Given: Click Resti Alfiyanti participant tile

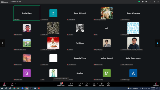Looking at the screenshot, I should click(x=80, y=13).
